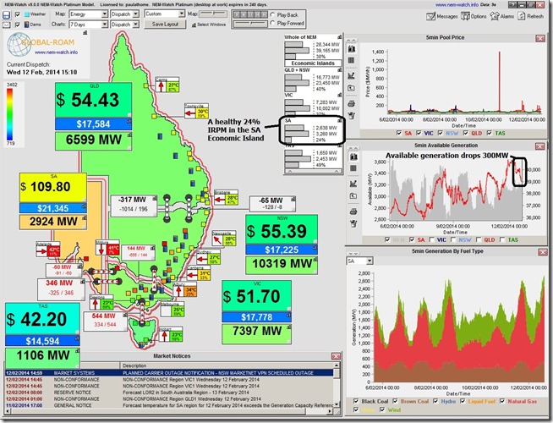Check VIC in Available Generation legend
The width and height of the screenshot is (553, 423).
tap(432, 239)
